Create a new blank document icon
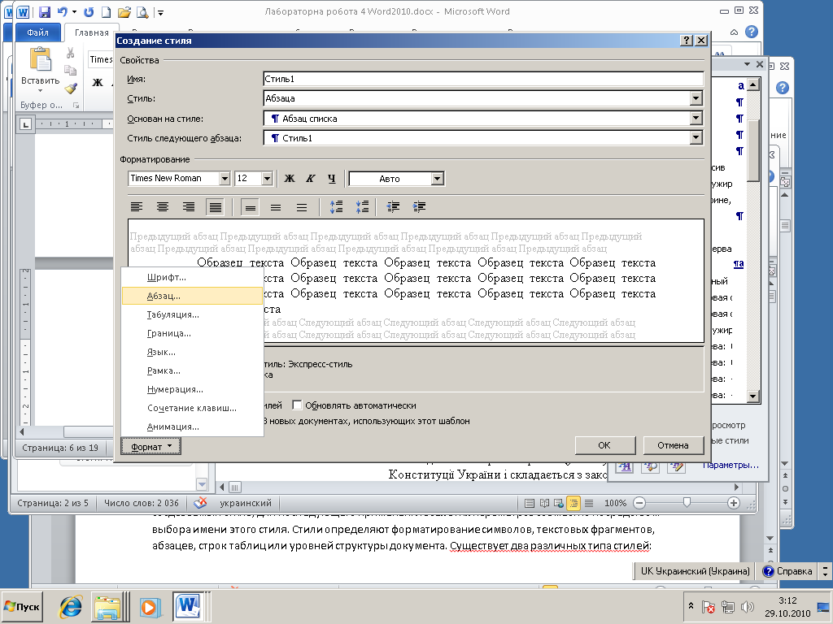 [107, 11]
